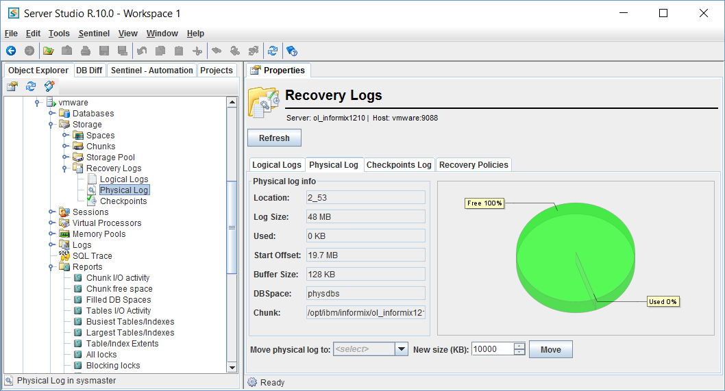Image resolution: width=725 pixels, height=391 pixels.
Task: Switch to the DB Diff tab
Action: (x=89, y=71)
